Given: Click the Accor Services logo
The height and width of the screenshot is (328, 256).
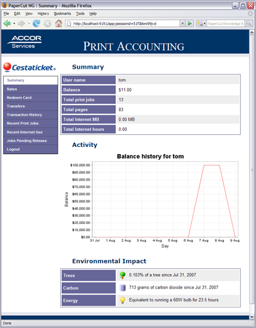Looking at the screenshot, I should [24, 42].
